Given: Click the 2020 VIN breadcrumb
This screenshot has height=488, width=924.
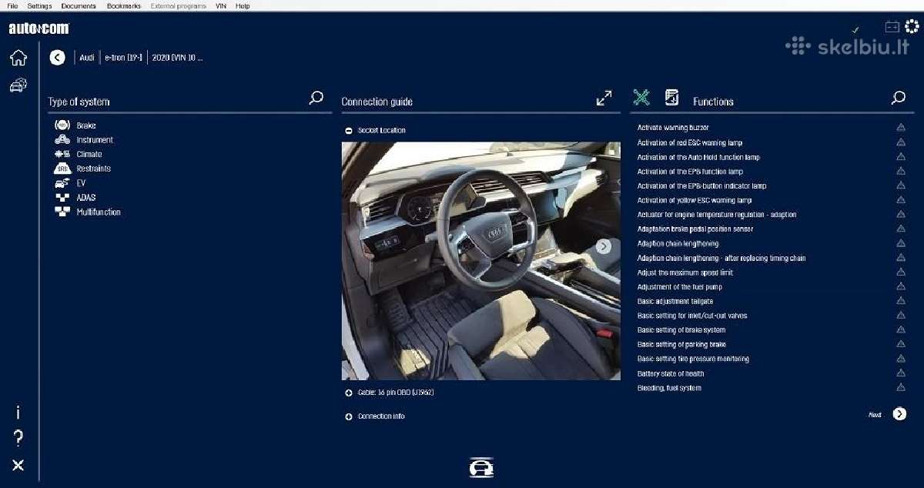Looking at the screenshot, I should 178,58.
